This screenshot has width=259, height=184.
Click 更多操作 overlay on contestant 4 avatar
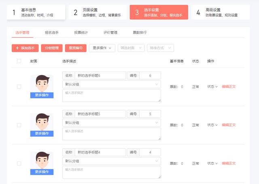point(42,172)
